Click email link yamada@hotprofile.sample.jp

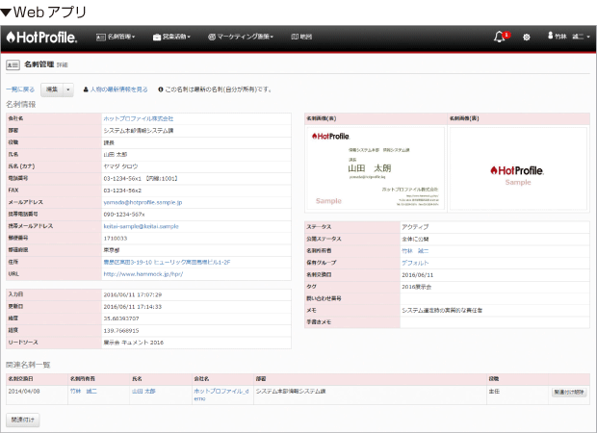(143, 202)
